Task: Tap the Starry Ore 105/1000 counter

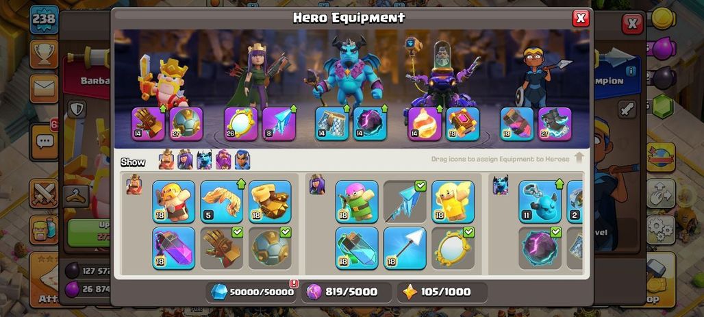Action: tap(442, 292)
